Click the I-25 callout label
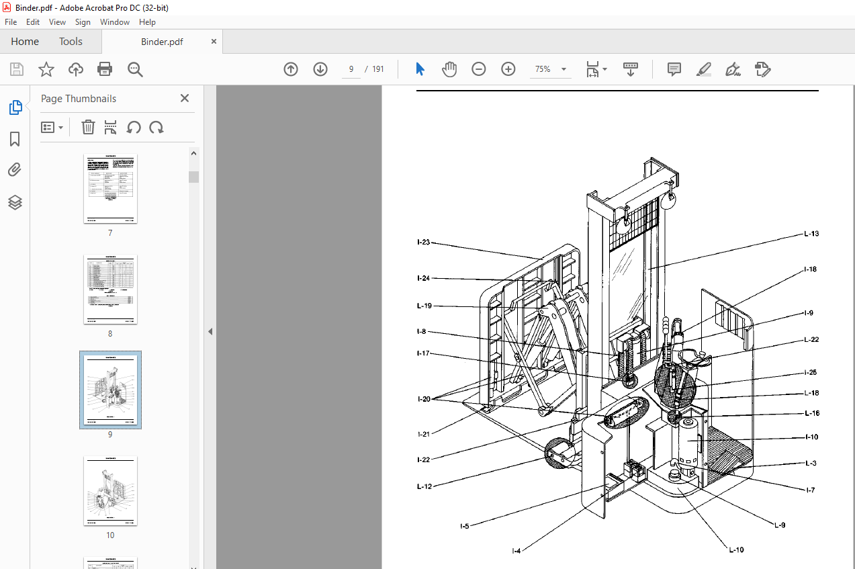Screen dimensions: 855x569 coord(811,372)
